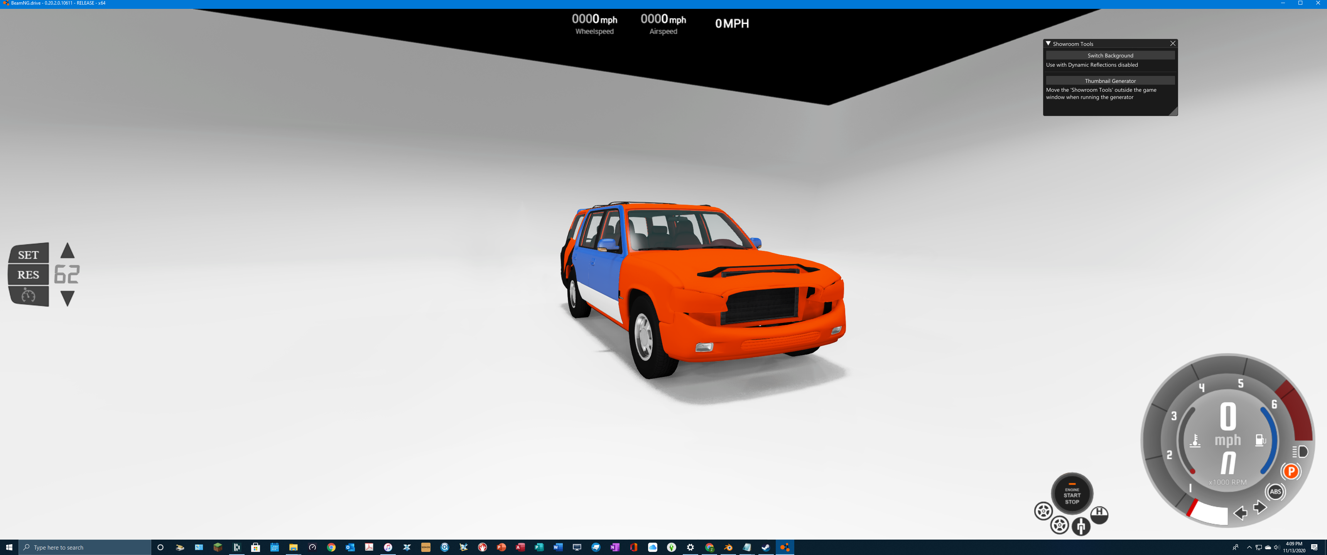This screenshot has height=555, width=1327.
Task: Decrease cruise speed with down arrow
Action: 68,298
